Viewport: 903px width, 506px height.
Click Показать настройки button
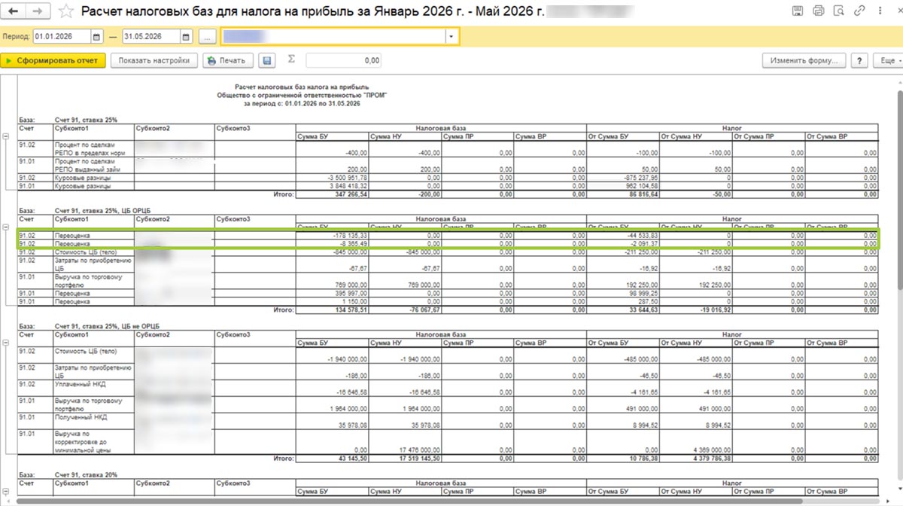click(154, 60)
